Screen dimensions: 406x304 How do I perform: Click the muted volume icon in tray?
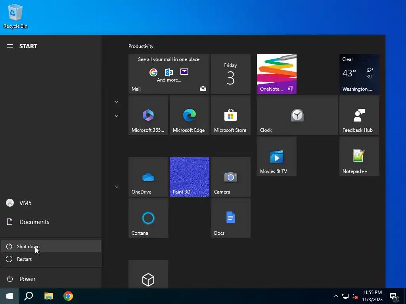click(x=354, y=296)
